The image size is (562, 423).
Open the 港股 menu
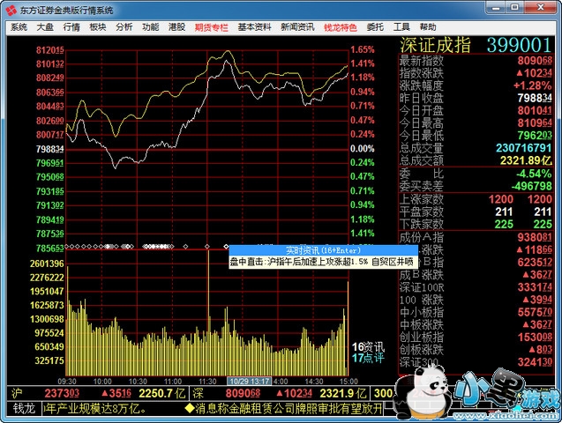177,27
